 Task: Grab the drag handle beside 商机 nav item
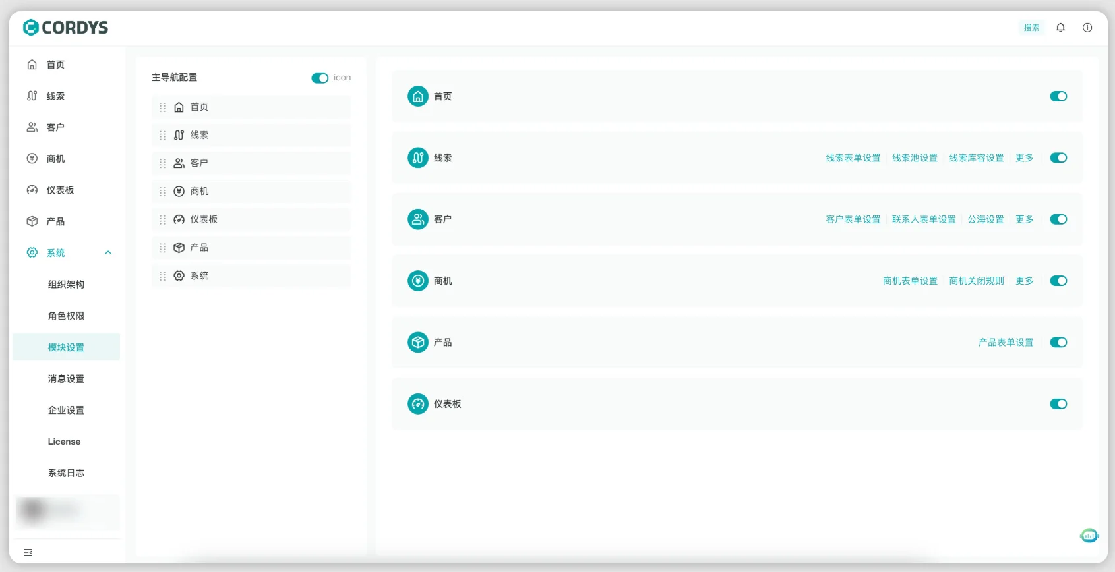(163, 191)
